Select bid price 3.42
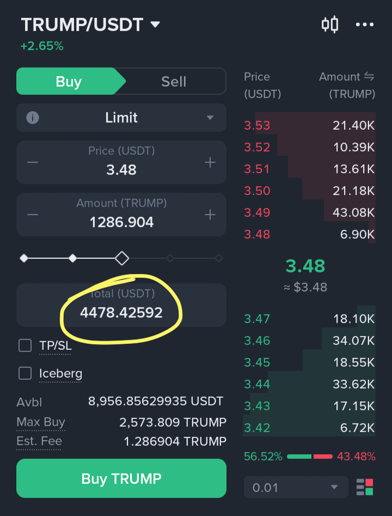 click(x=257, y=428)
